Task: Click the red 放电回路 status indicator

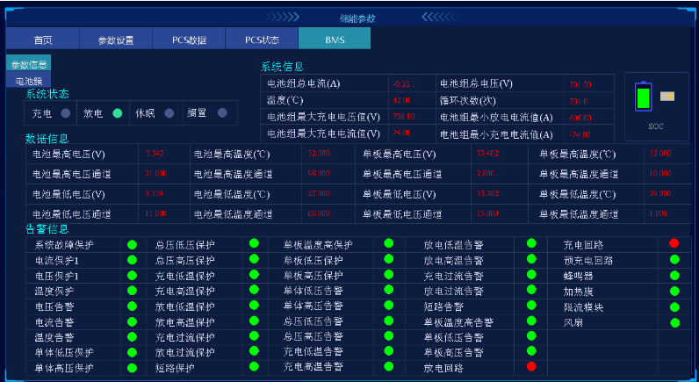Action: pos(531,366)
